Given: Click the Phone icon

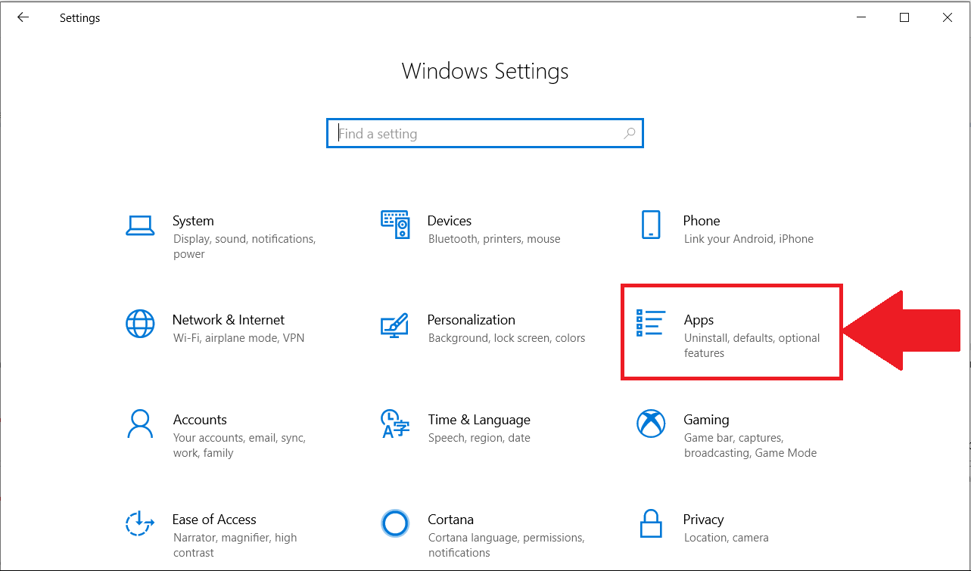Looking at the screenshot, I should pos(651,225).
